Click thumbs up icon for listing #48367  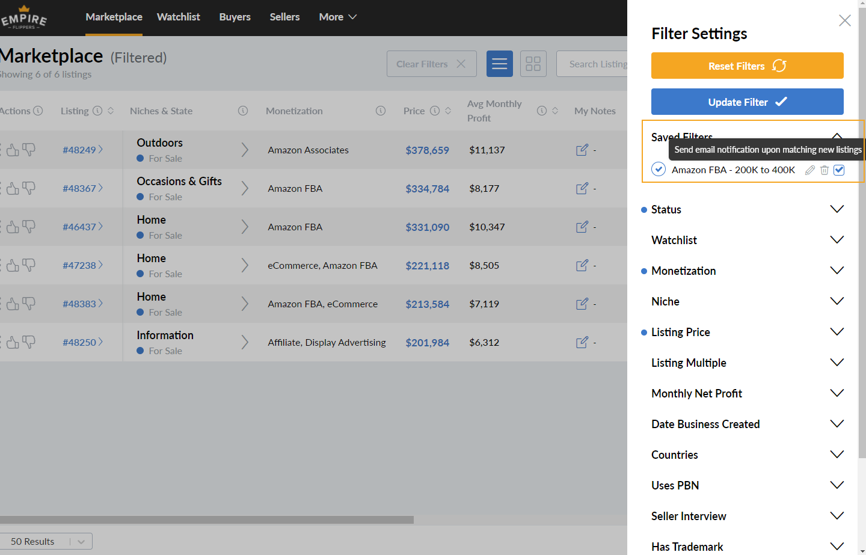(13, 188)
